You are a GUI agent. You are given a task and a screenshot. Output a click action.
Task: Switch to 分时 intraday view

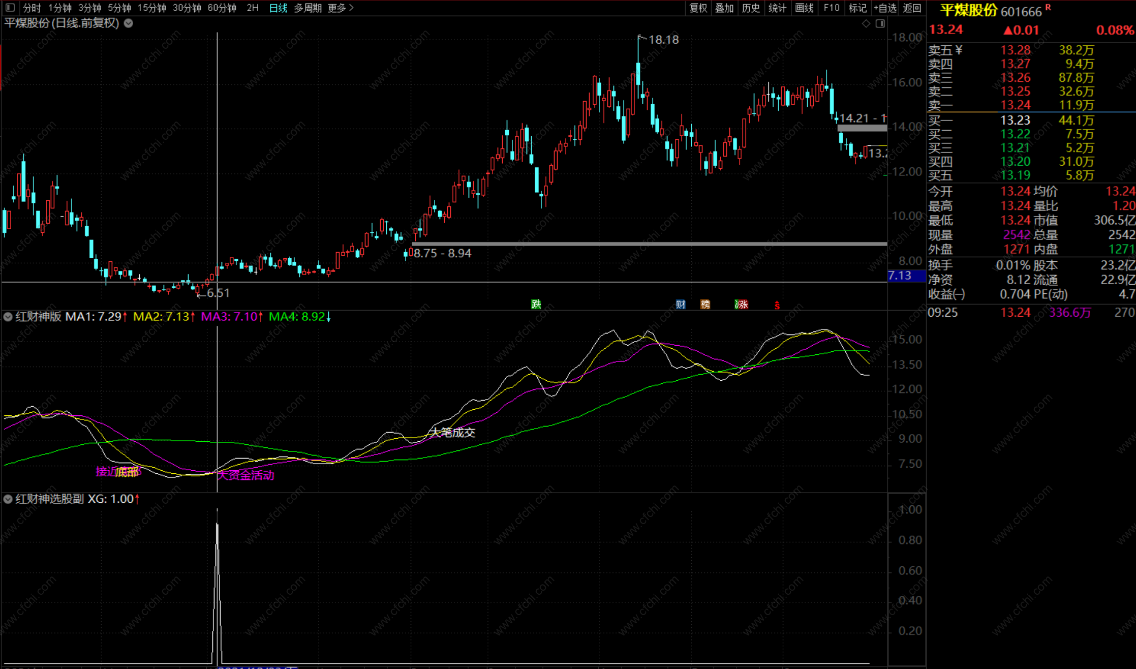(32, 8)
